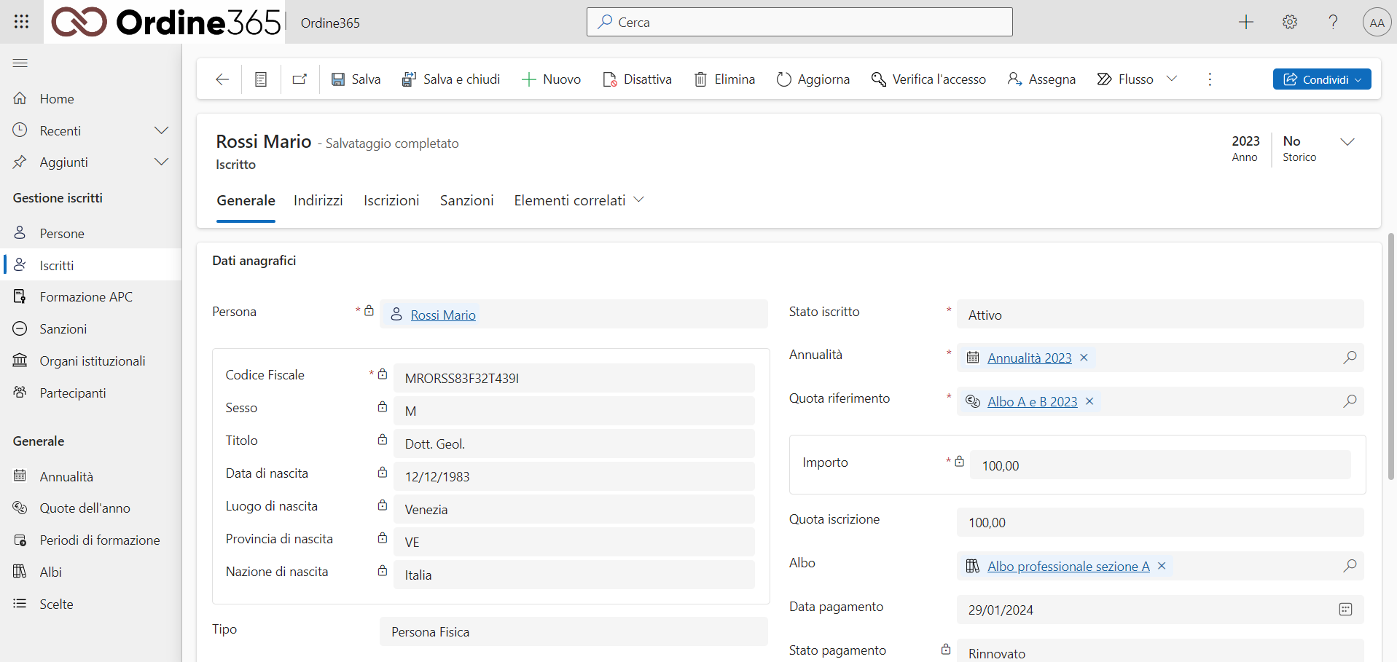The width and height of the screenshot is (1397, 662).
Task: Open calendar picker for Data pagamento
Action: pyautogui.click(x=1345, y=610)
